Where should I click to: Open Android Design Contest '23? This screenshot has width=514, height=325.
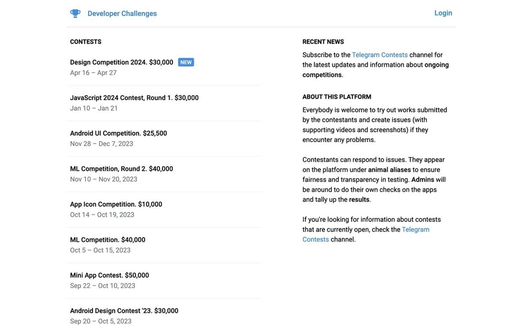[124, 311]
